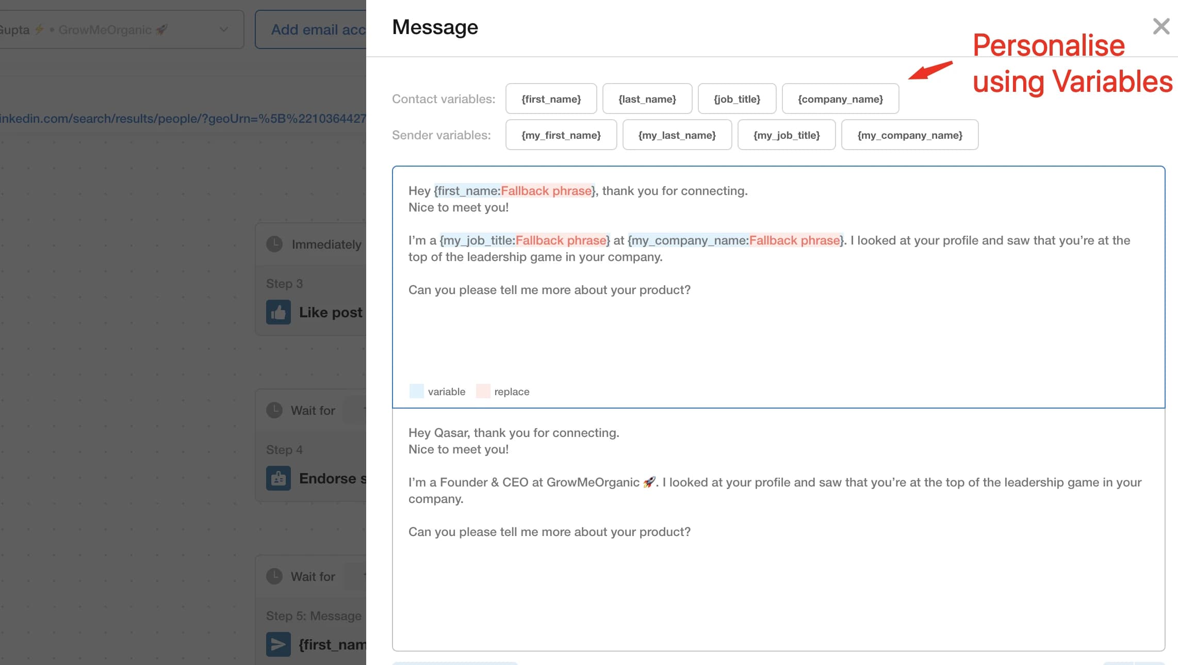Insert the {first_name} contact variable

[551, 99]
